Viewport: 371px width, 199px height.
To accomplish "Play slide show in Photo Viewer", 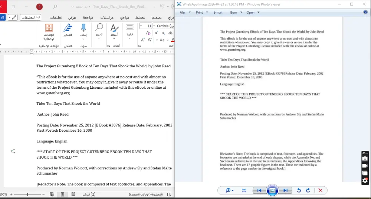I will [272, 190].
